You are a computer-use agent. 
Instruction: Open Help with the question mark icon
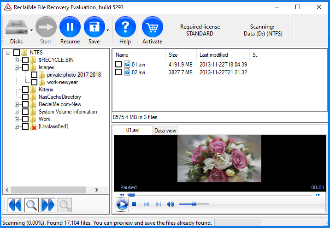(125, 27)
